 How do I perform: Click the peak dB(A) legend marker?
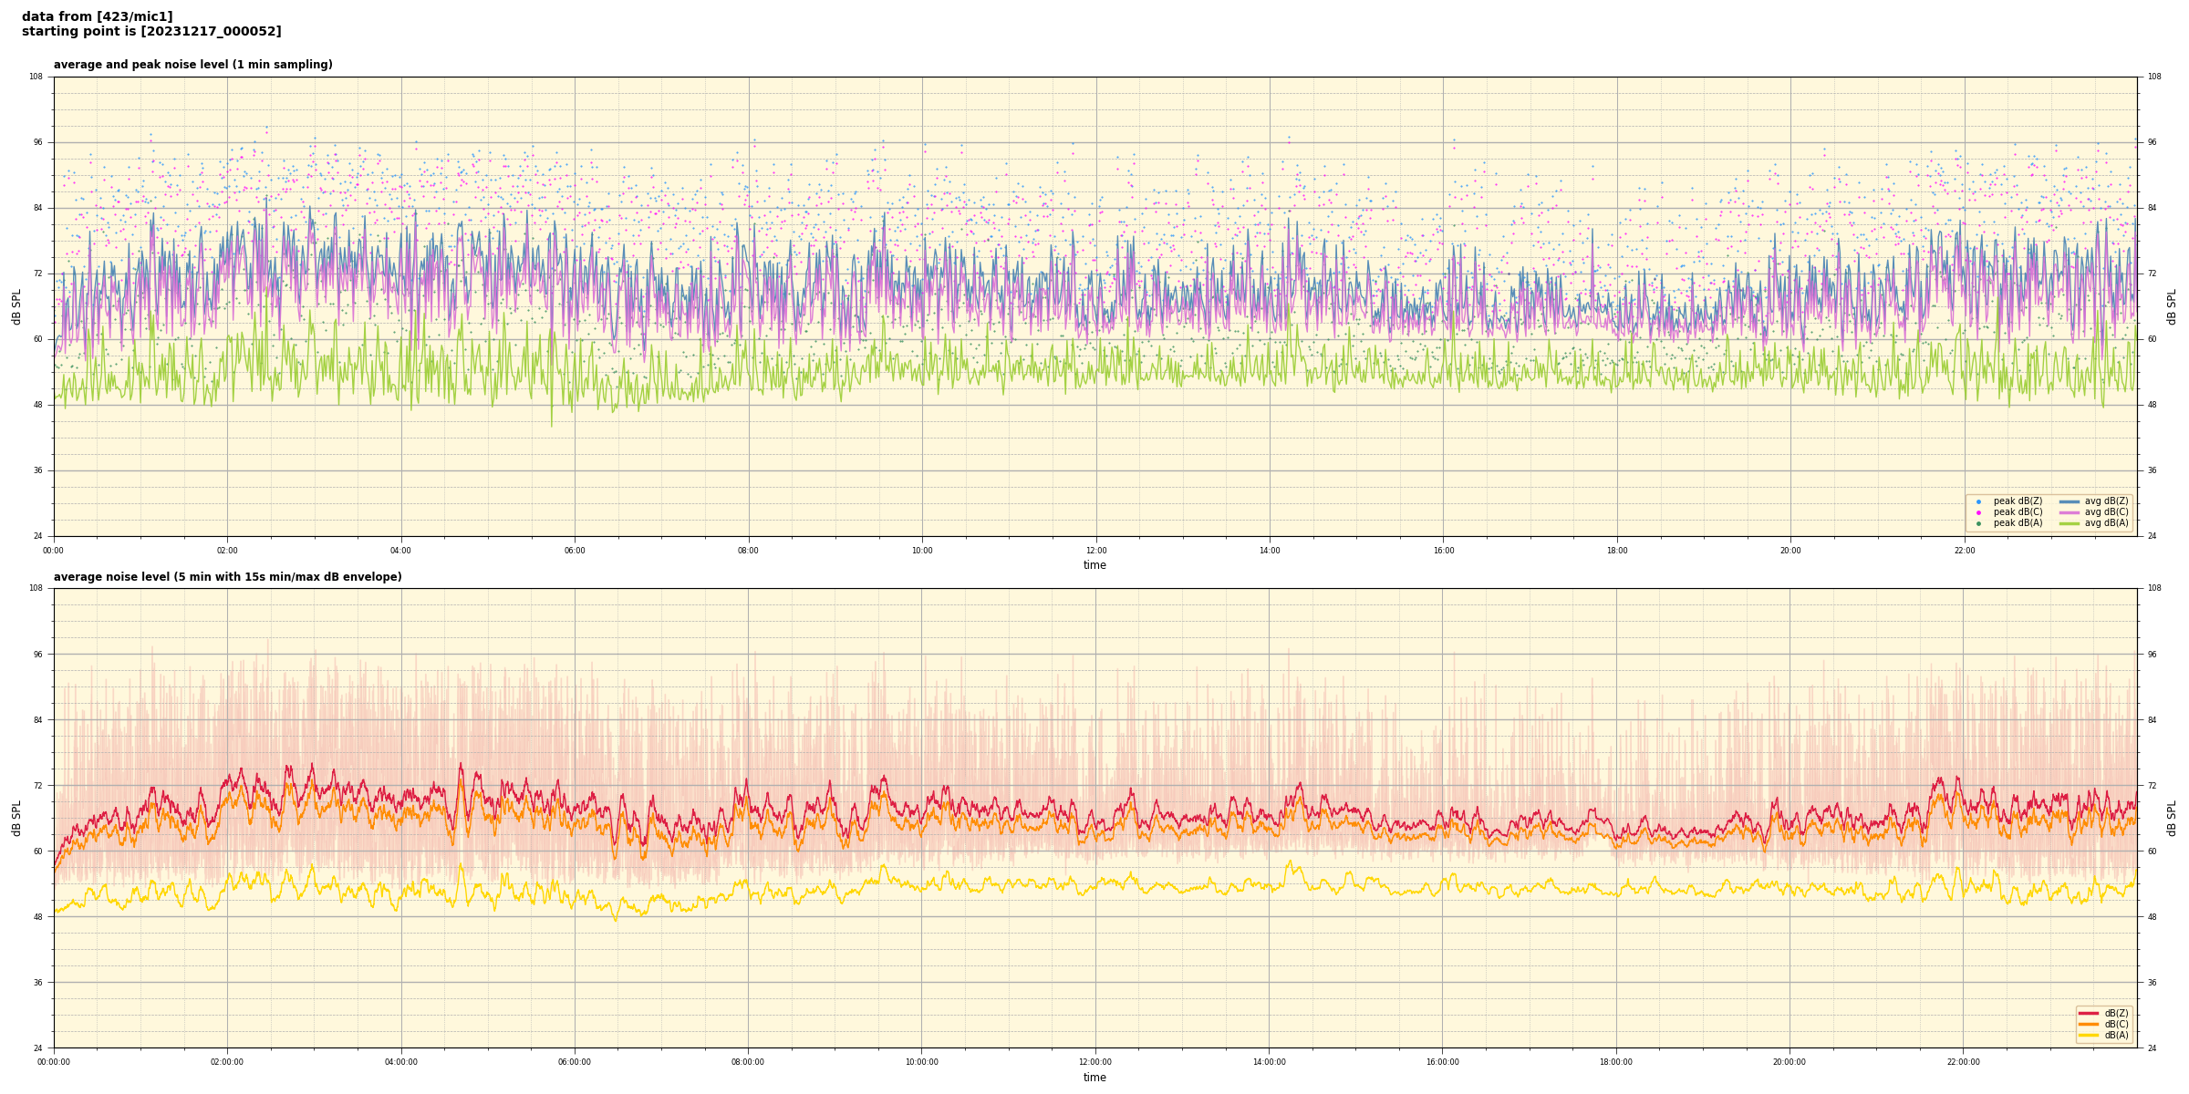(1978, 523)
